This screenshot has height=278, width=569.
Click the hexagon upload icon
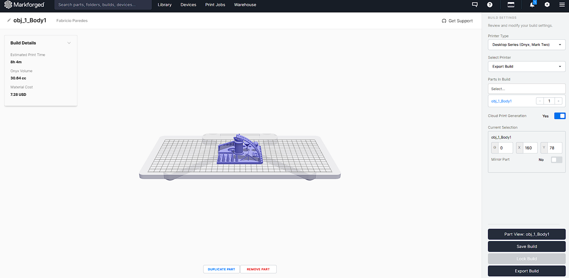[547, 5]
